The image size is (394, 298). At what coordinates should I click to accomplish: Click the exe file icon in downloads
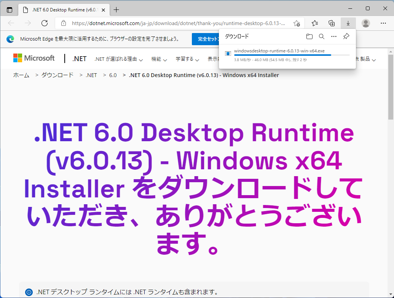(228, 54)
